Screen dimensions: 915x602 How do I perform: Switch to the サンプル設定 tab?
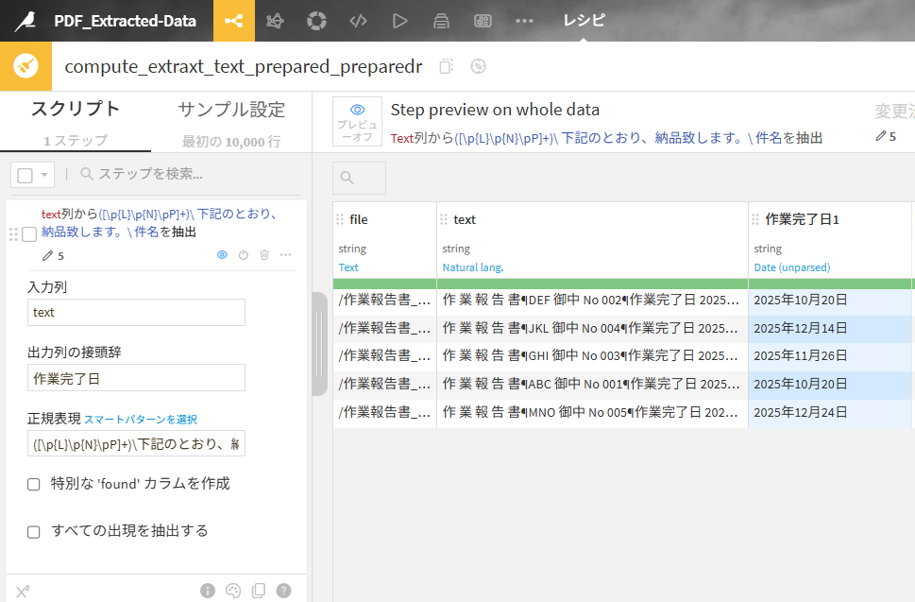(231, 110)
